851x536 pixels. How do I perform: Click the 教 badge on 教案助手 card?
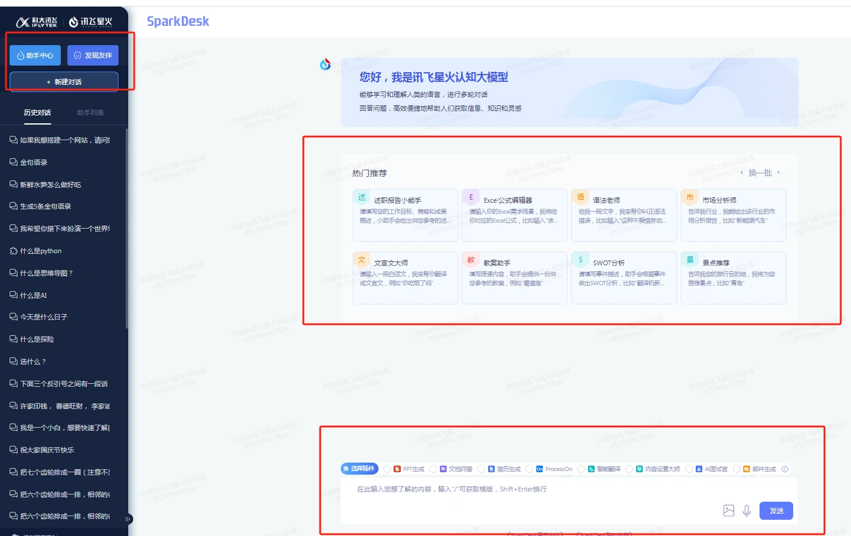pos(471,260)
